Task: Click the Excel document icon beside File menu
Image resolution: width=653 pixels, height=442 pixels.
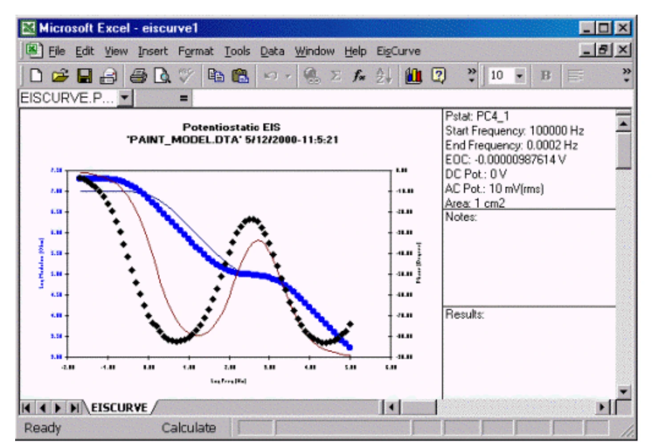Action: [33, 50]
